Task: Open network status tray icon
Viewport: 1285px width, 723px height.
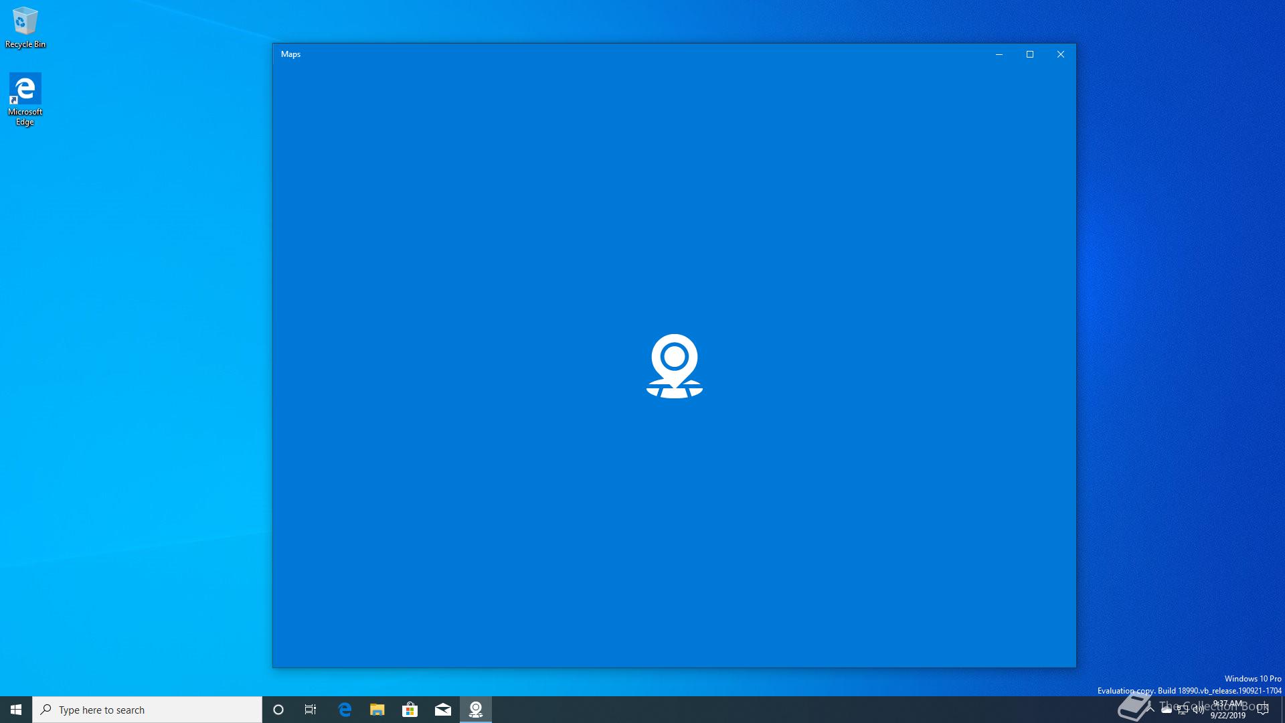Action: point(1183,710)
